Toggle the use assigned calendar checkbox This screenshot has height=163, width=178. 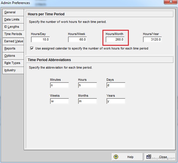click(32, 48)
